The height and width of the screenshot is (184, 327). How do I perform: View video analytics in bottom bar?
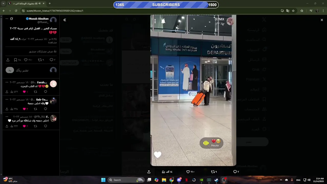(x=167, y=172)
